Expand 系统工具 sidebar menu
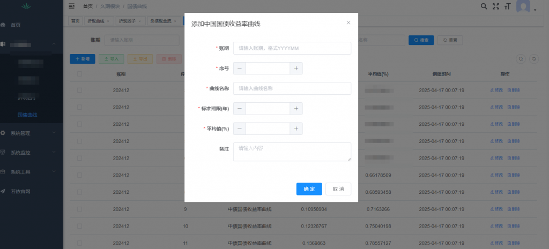Screen dimensions: 549x249 [x=31, y=172]
